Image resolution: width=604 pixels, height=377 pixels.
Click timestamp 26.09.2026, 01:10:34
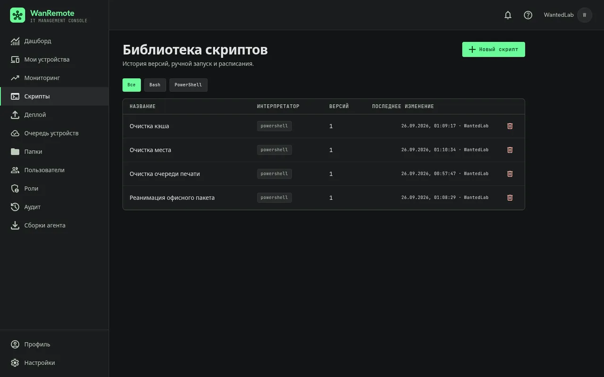pyautogui.click(x=428, y=150)
